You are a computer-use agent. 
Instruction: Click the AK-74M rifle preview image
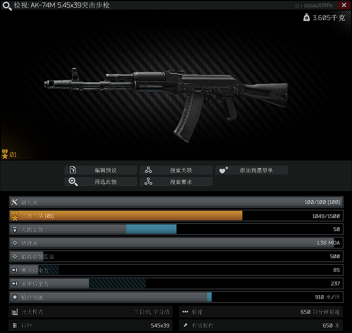tap(166, 105)
